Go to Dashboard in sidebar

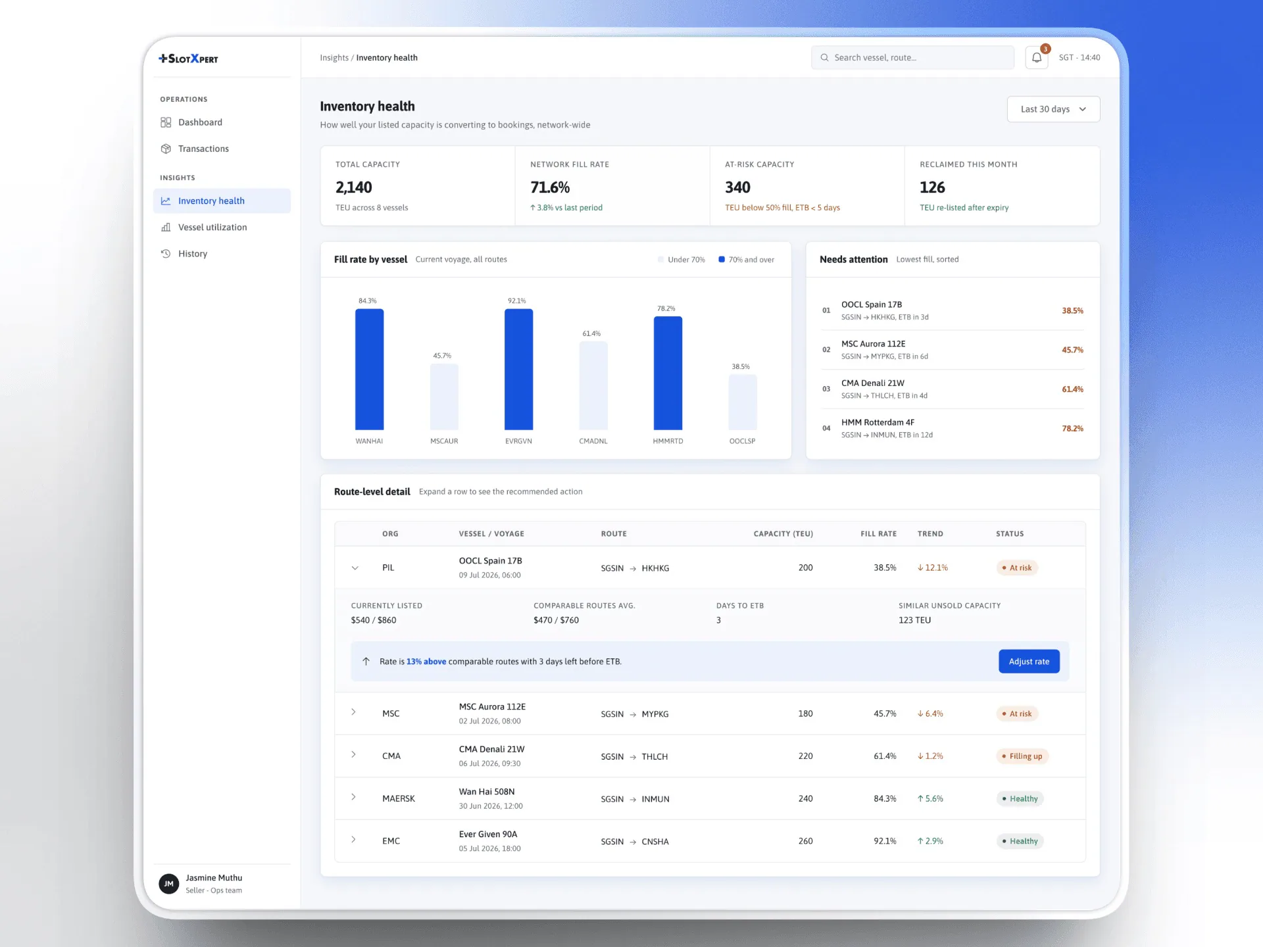point(222,122)
